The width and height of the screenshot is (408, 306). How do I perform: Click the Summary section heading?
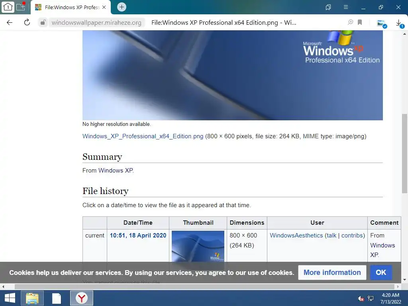(102, 157)
